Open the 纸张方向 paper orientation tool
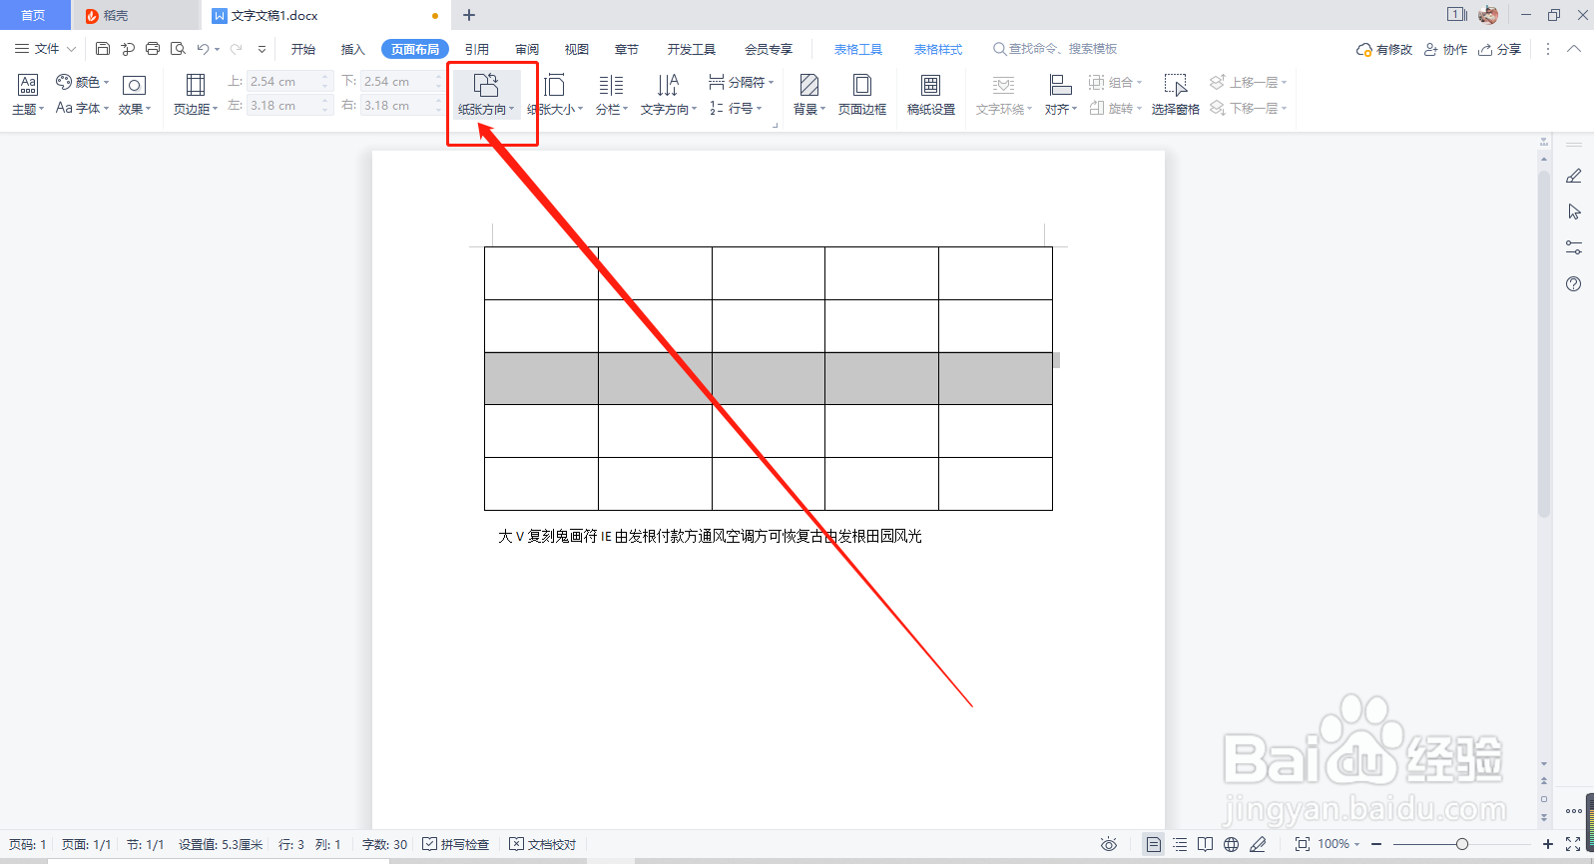This screenshot has width=1594, height=864. [486, 95]
